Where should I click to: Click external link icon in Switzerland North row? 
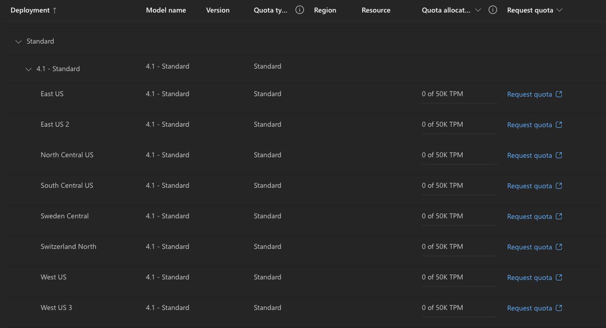point(559,247)
